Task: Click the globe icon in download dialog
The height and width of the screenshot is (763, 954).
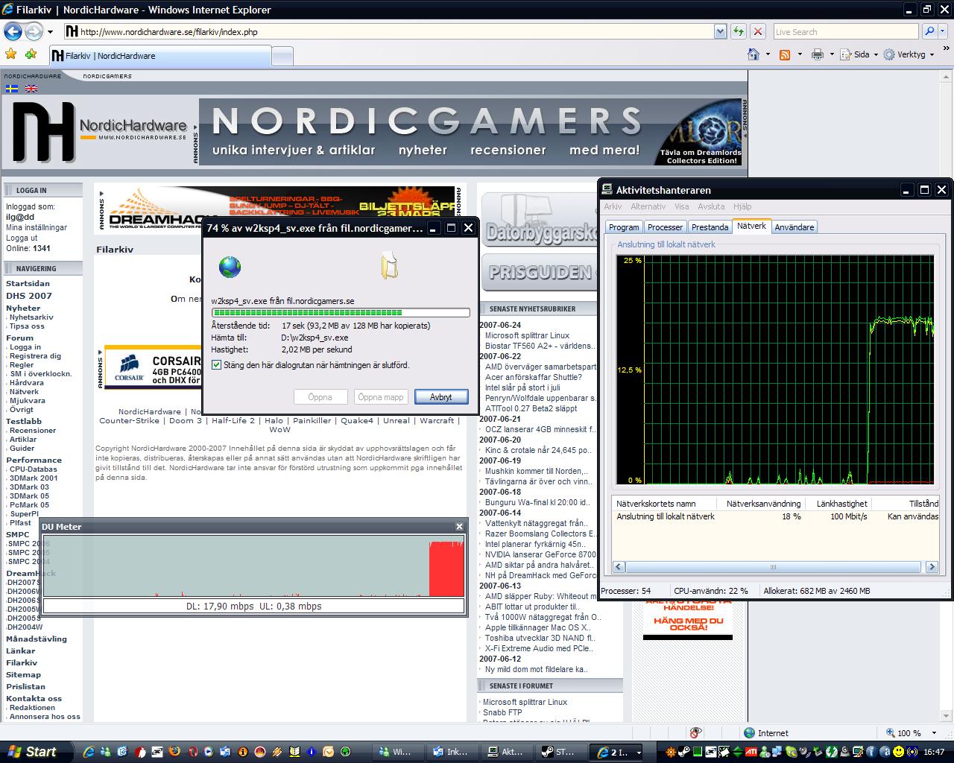Action: (x=230, y=267)
